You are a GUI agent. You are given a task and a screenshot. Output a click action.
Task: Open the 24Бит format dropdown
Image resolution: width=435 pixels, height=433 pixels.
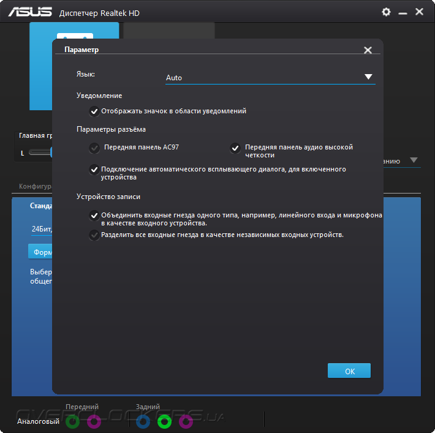(x=42, y=230)
